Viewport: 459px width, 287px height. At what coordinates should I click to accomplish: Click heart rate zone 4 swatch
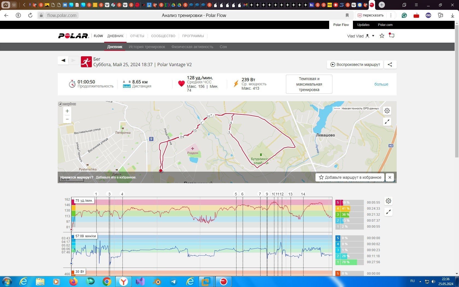point(338,209)
